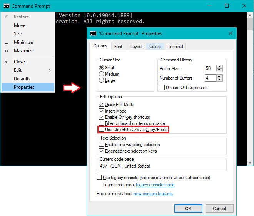254x216 pixels.
Task: Check Discard Old Duplicates
Action: point(162,88)
